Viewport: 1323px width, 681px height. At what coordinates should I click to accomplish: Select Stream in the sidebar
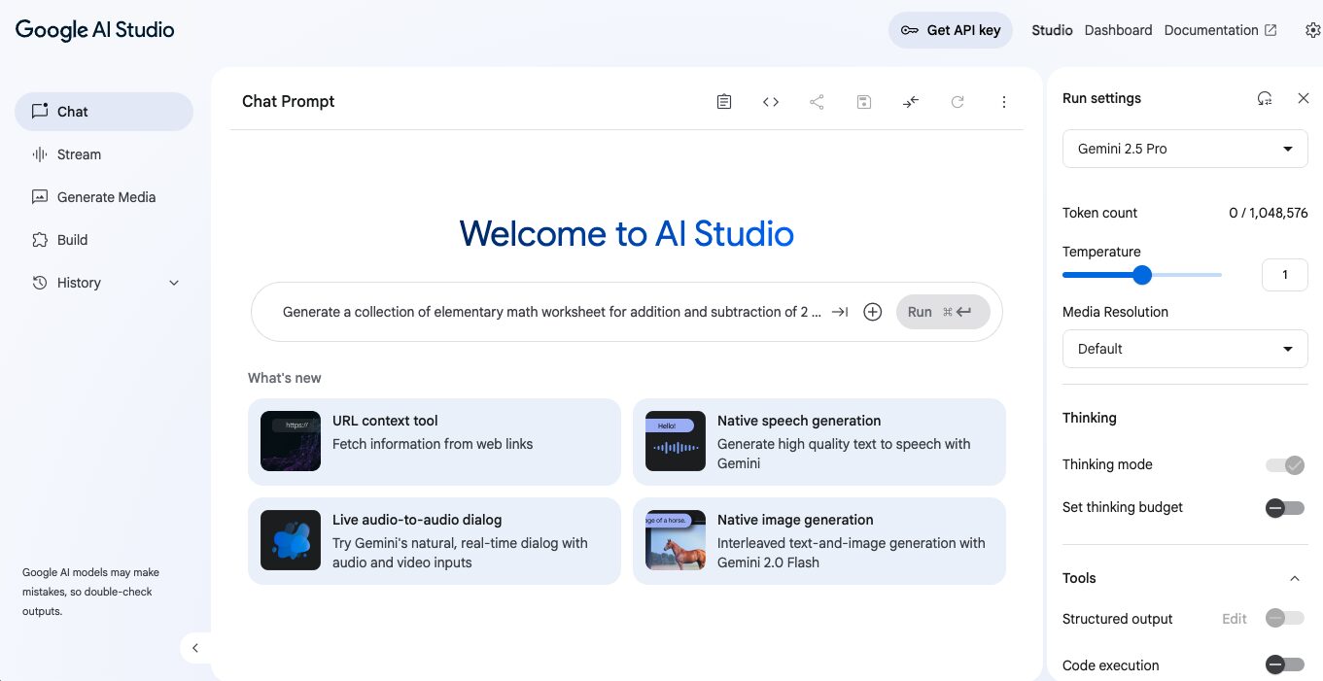click(104, 154)
